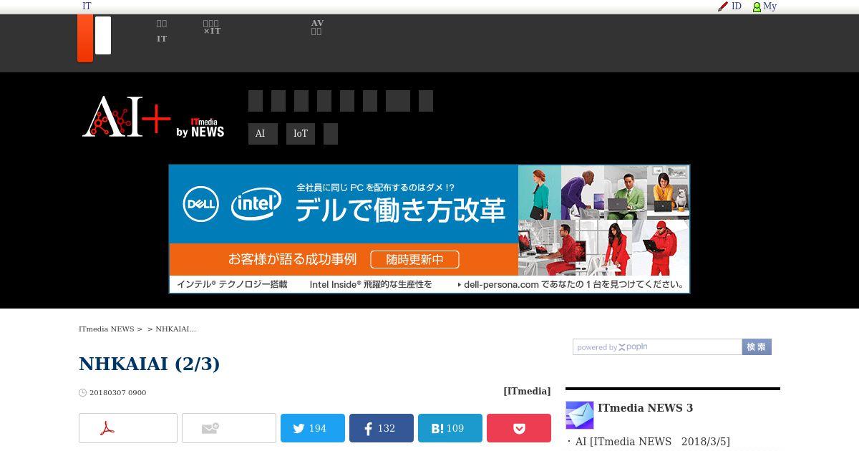Open the ITmedia NEWS breadcrumb link
The image size is (859, 451).
107,329
